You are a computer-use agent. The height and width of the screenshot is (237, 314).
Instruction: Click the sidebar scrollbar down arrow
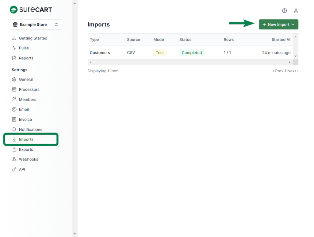75,234
